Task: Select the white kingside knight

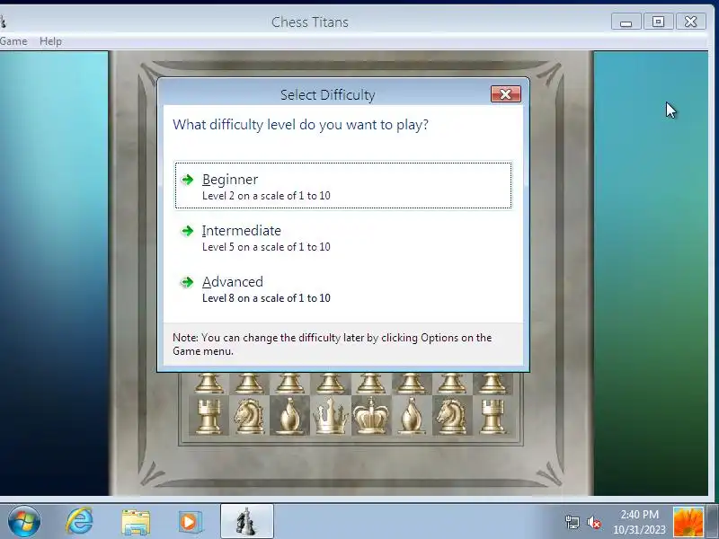Action: (x=452, y=416)
